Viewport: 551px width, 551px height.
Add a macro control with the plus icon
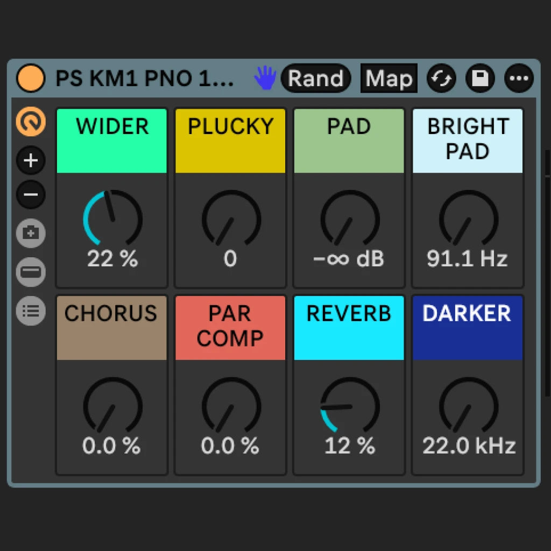click(31, 160)
